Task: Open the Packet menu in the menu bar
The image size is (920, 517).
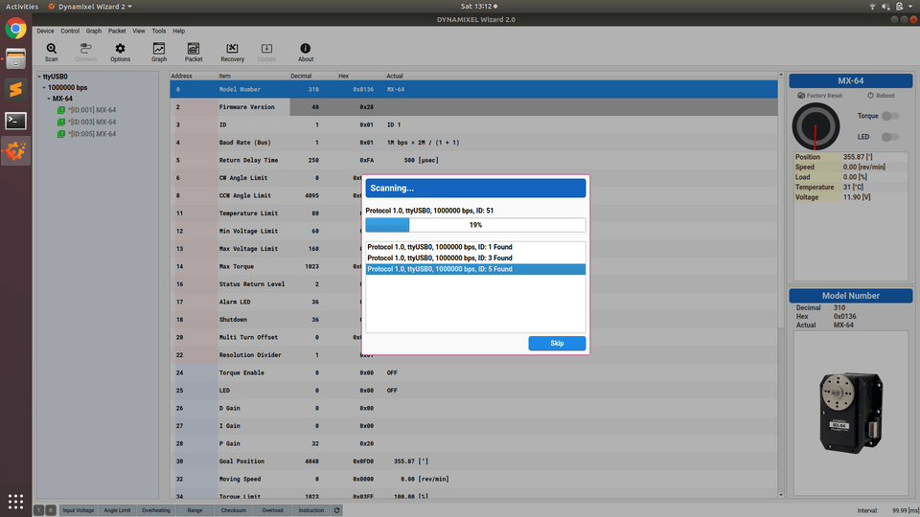Action: (117, 31)
